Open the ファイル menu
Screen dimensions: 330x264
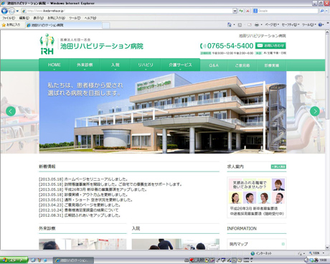[9, 18]
